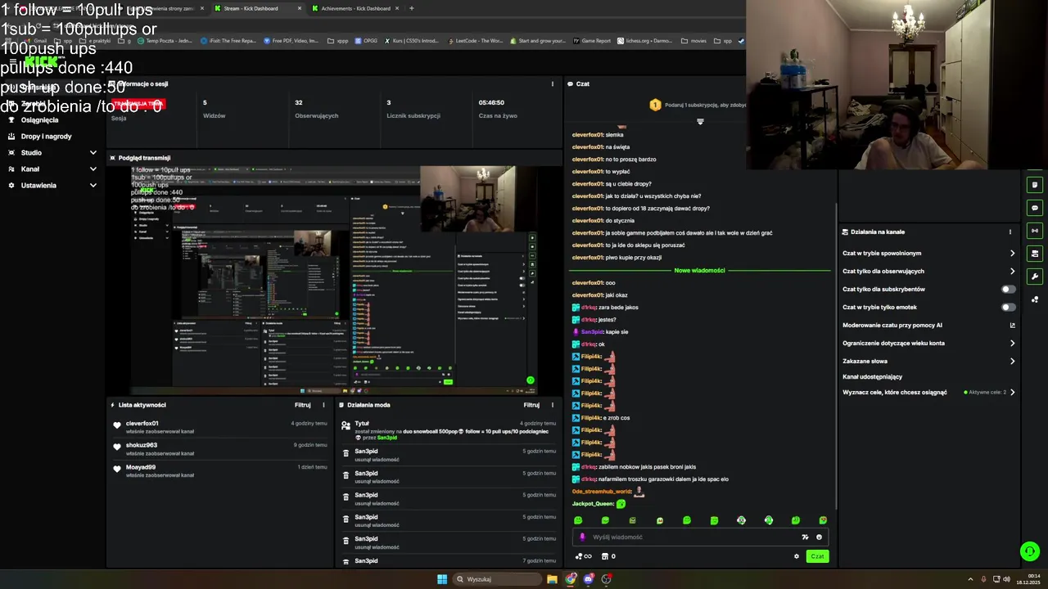
Task: Switch to Achievements - Kick Dashboard browser tab
Action: click(355, 8)
